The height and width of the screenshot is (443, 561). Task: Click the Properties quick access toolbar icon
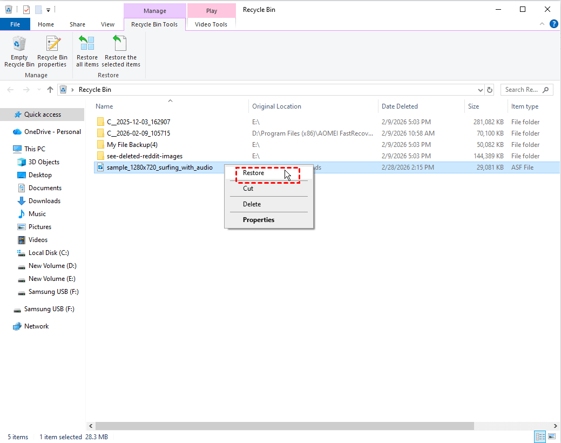coord(26,10)
